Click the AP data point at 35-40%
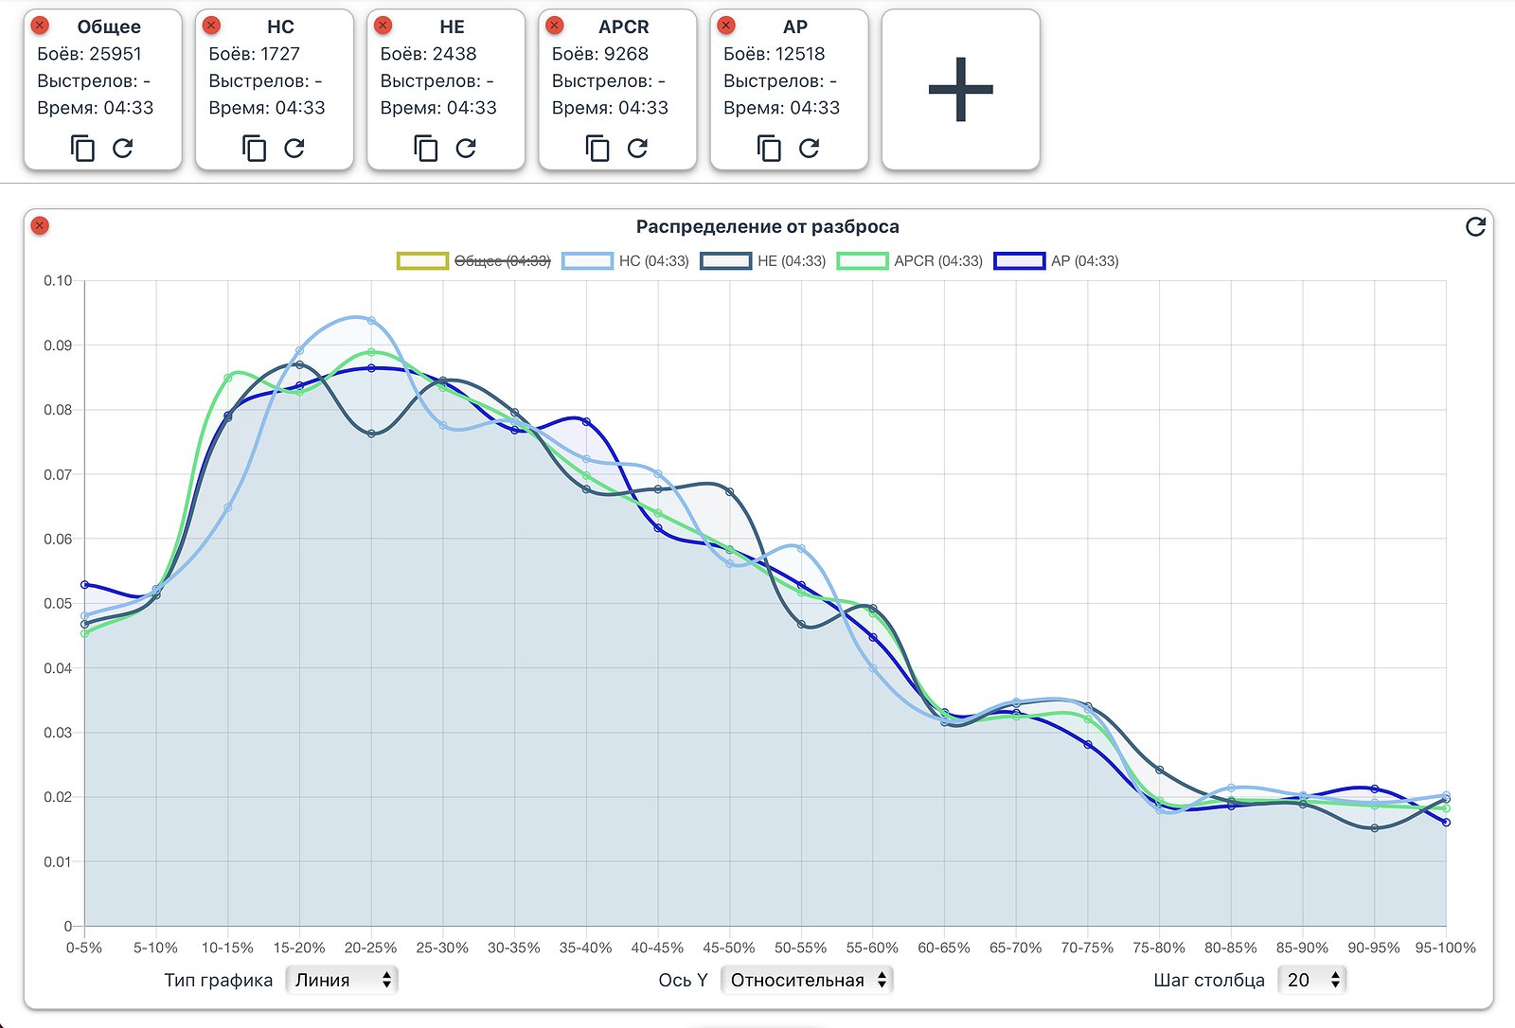This screenshot has width=1515, height=1028. tap(586, 421)
